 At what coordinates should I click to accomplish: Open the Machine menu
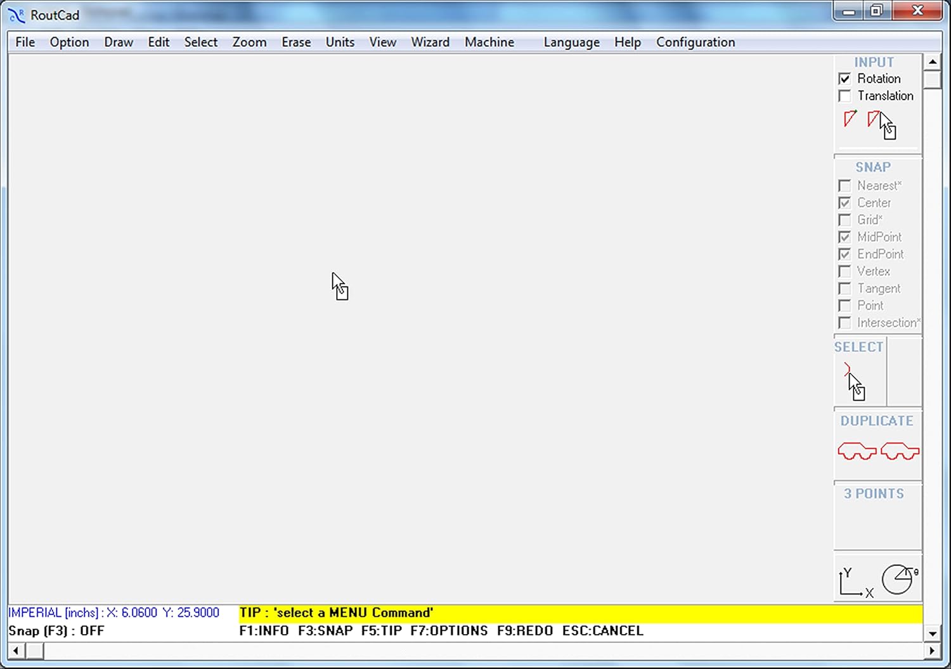pyautogui.click(x=489, y=42)
